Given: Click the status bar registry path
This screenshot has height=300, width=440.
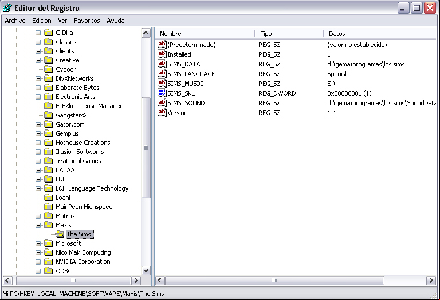Looking at the screenshot, I should tap(83, 294).
